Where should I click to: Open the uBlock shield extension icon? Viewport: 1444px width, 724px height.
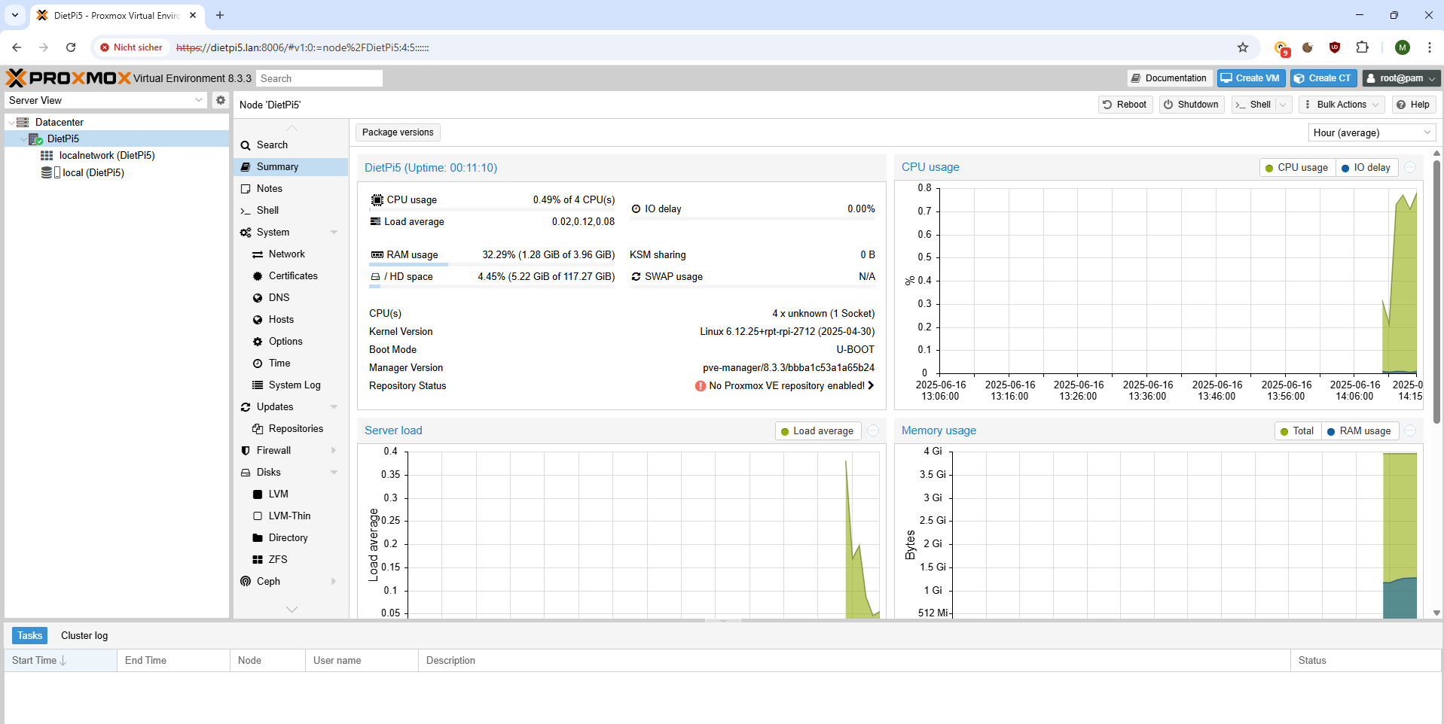pyautogui.click(x=1335, y=47)
